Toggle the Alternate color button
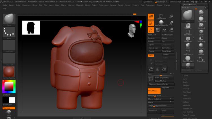Viewport: 212px width, 119px height. coord(9,108)
